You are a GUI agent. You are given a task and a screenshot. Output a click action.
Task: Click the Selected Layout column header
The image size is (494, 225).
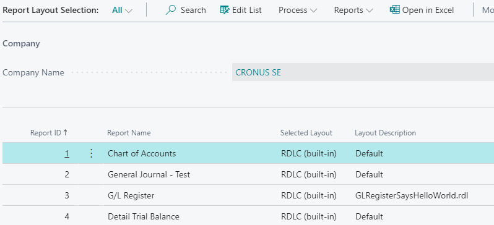(306, 133)
